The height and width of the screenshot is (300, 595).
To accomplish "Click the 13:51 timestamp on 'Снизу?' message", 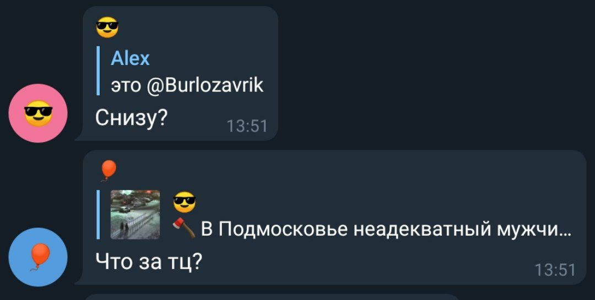I will (x=247, y=126).
